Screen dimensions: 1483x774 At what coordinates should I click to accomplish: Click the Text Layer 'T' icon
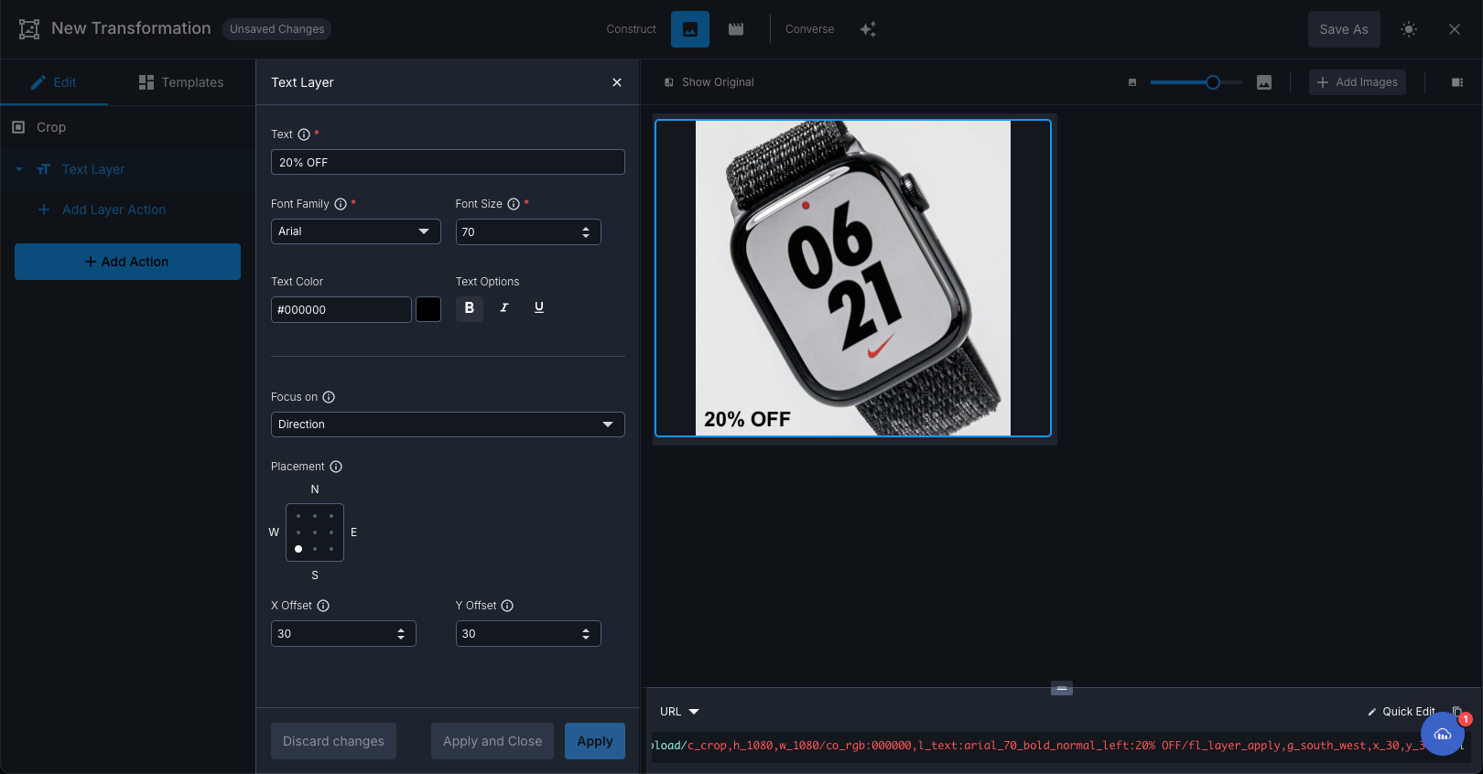tap(44, 169)
